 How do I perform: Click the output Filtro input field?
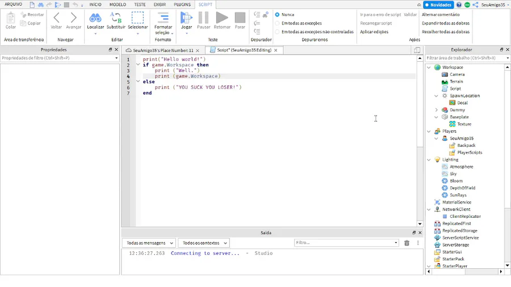point(346,243)
